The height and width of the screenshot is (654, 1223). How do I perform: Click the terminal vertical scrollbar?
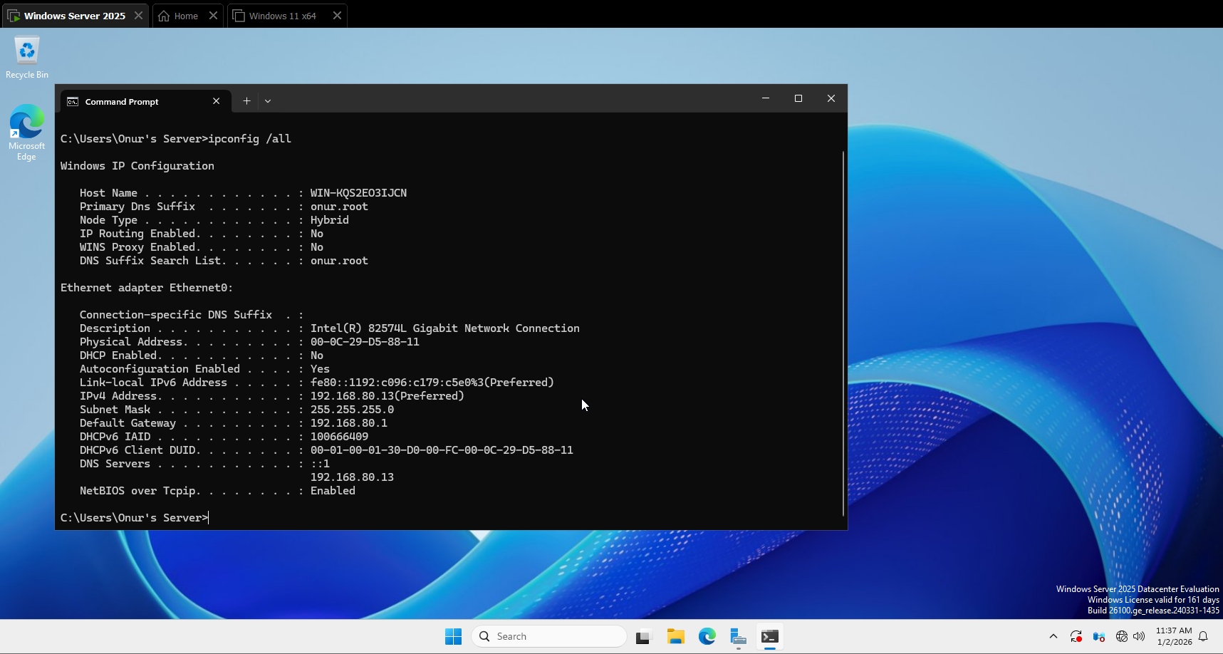843,333
